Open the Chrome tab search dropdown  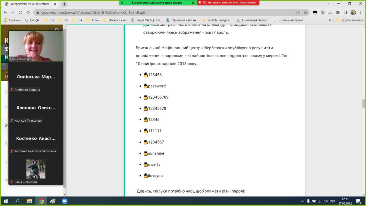(x=328, y=4)
